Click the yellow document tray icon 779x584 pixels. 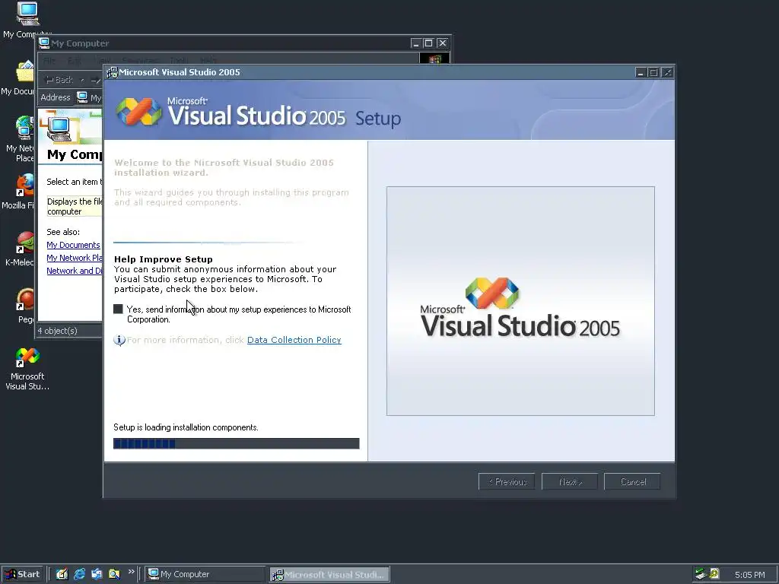tap(714, 574)
